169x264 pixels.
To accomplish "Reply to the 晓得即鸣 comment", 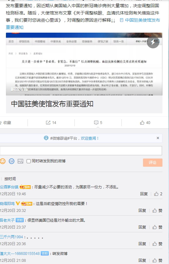I will (142, 211).
